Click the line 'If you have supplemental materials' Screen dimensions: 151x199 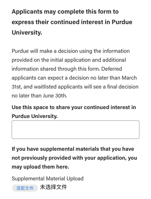[x=73, y=149]
